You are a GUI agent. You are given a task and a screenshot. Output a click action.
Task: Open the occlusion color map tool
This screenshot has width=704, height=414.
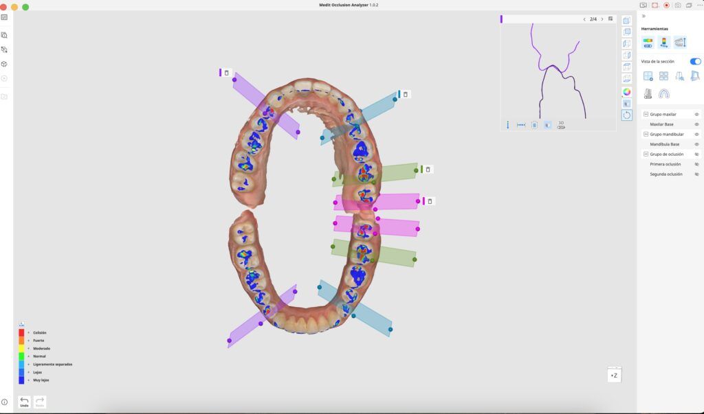pyautogui.click(x=648, y=43)
